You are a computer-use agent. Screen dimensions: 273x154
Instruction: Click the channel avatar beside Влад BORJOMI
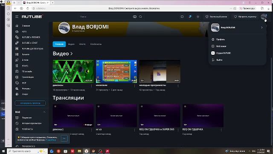(64, 28)
